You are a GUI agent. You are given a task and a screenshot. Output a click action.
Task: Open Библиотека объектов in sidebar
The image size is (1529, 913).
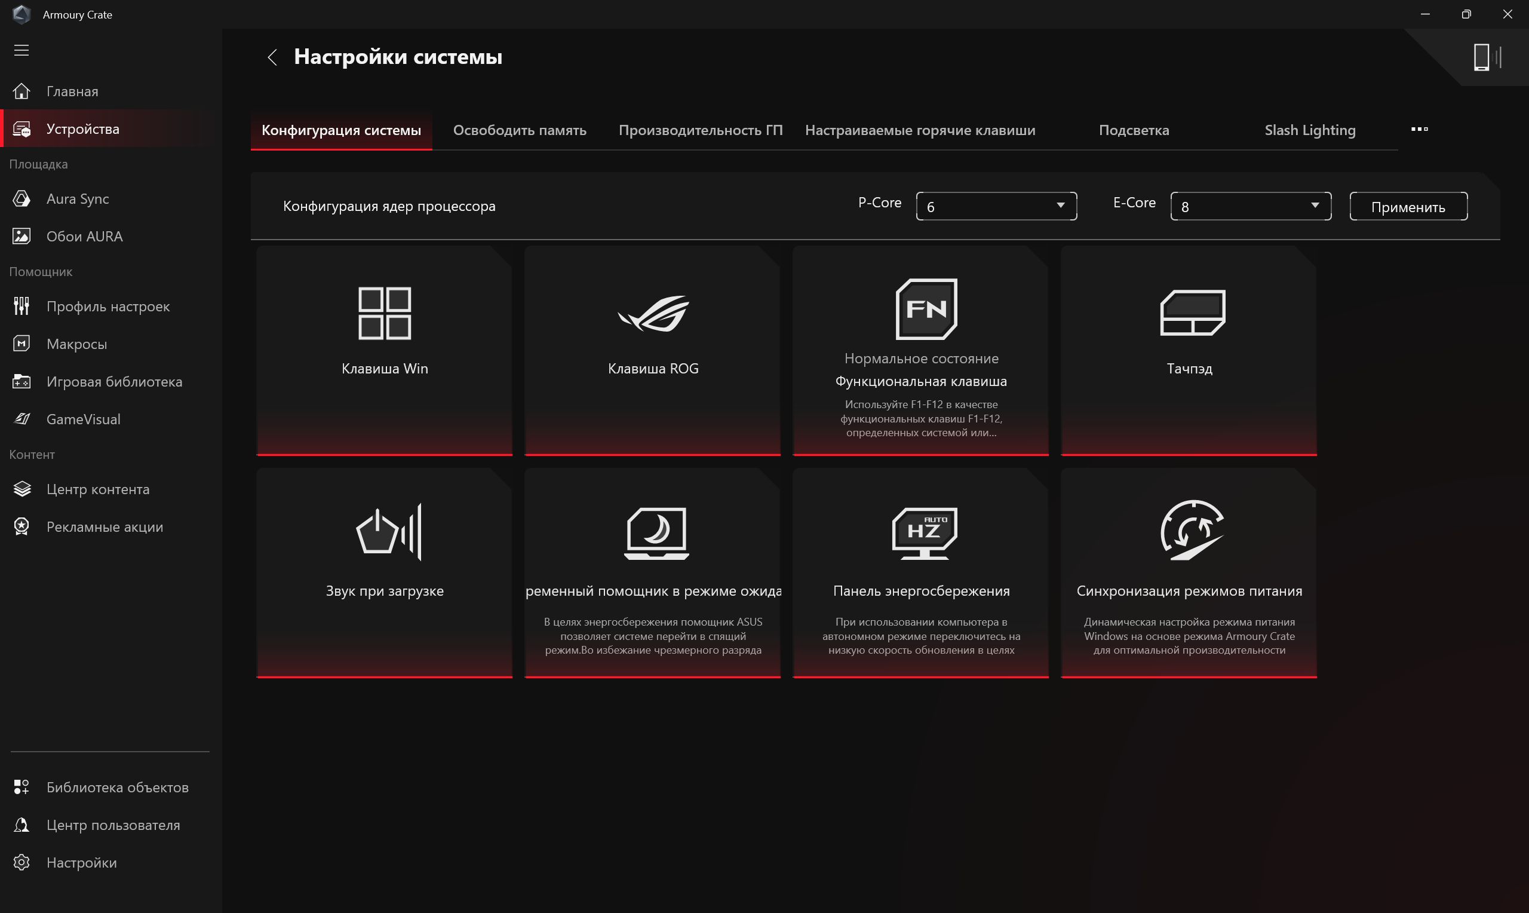tap(110, 787)
